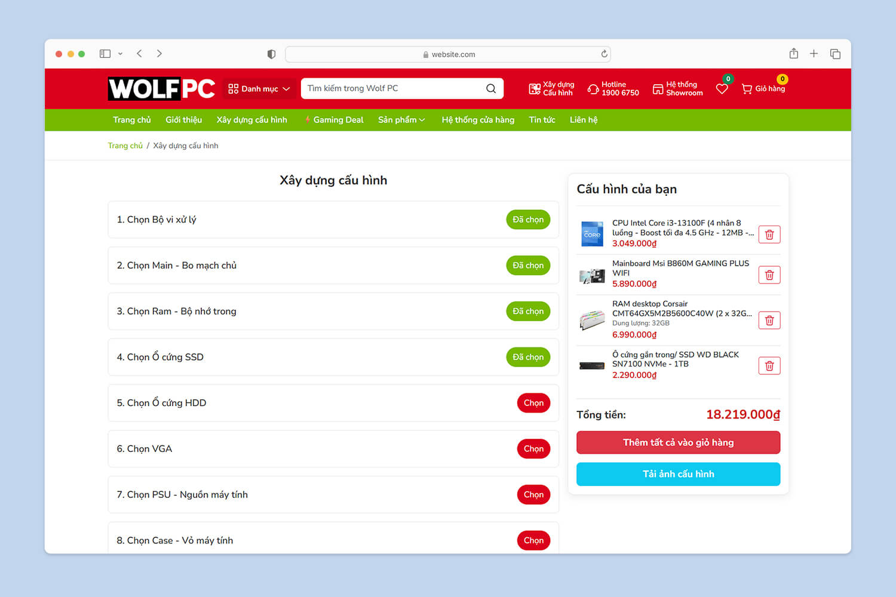Click the 1. Chọn Bộ vi xử lý row title
This screenshot has height=597, width=896.
157,220
